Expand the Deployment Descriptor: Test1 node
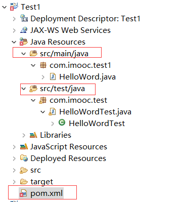This screenshot has height=202, width=183. point(14,19)
